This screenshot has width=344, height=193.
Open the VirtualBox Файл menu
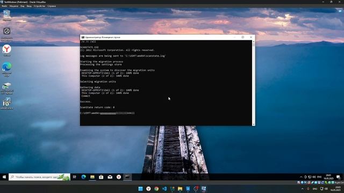click(4, 6)
